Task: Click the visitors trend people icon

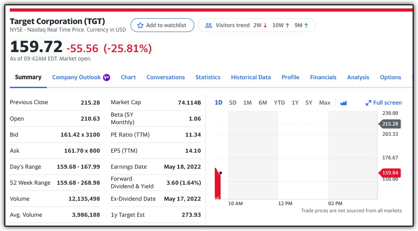Action: (x=209, y=25)
